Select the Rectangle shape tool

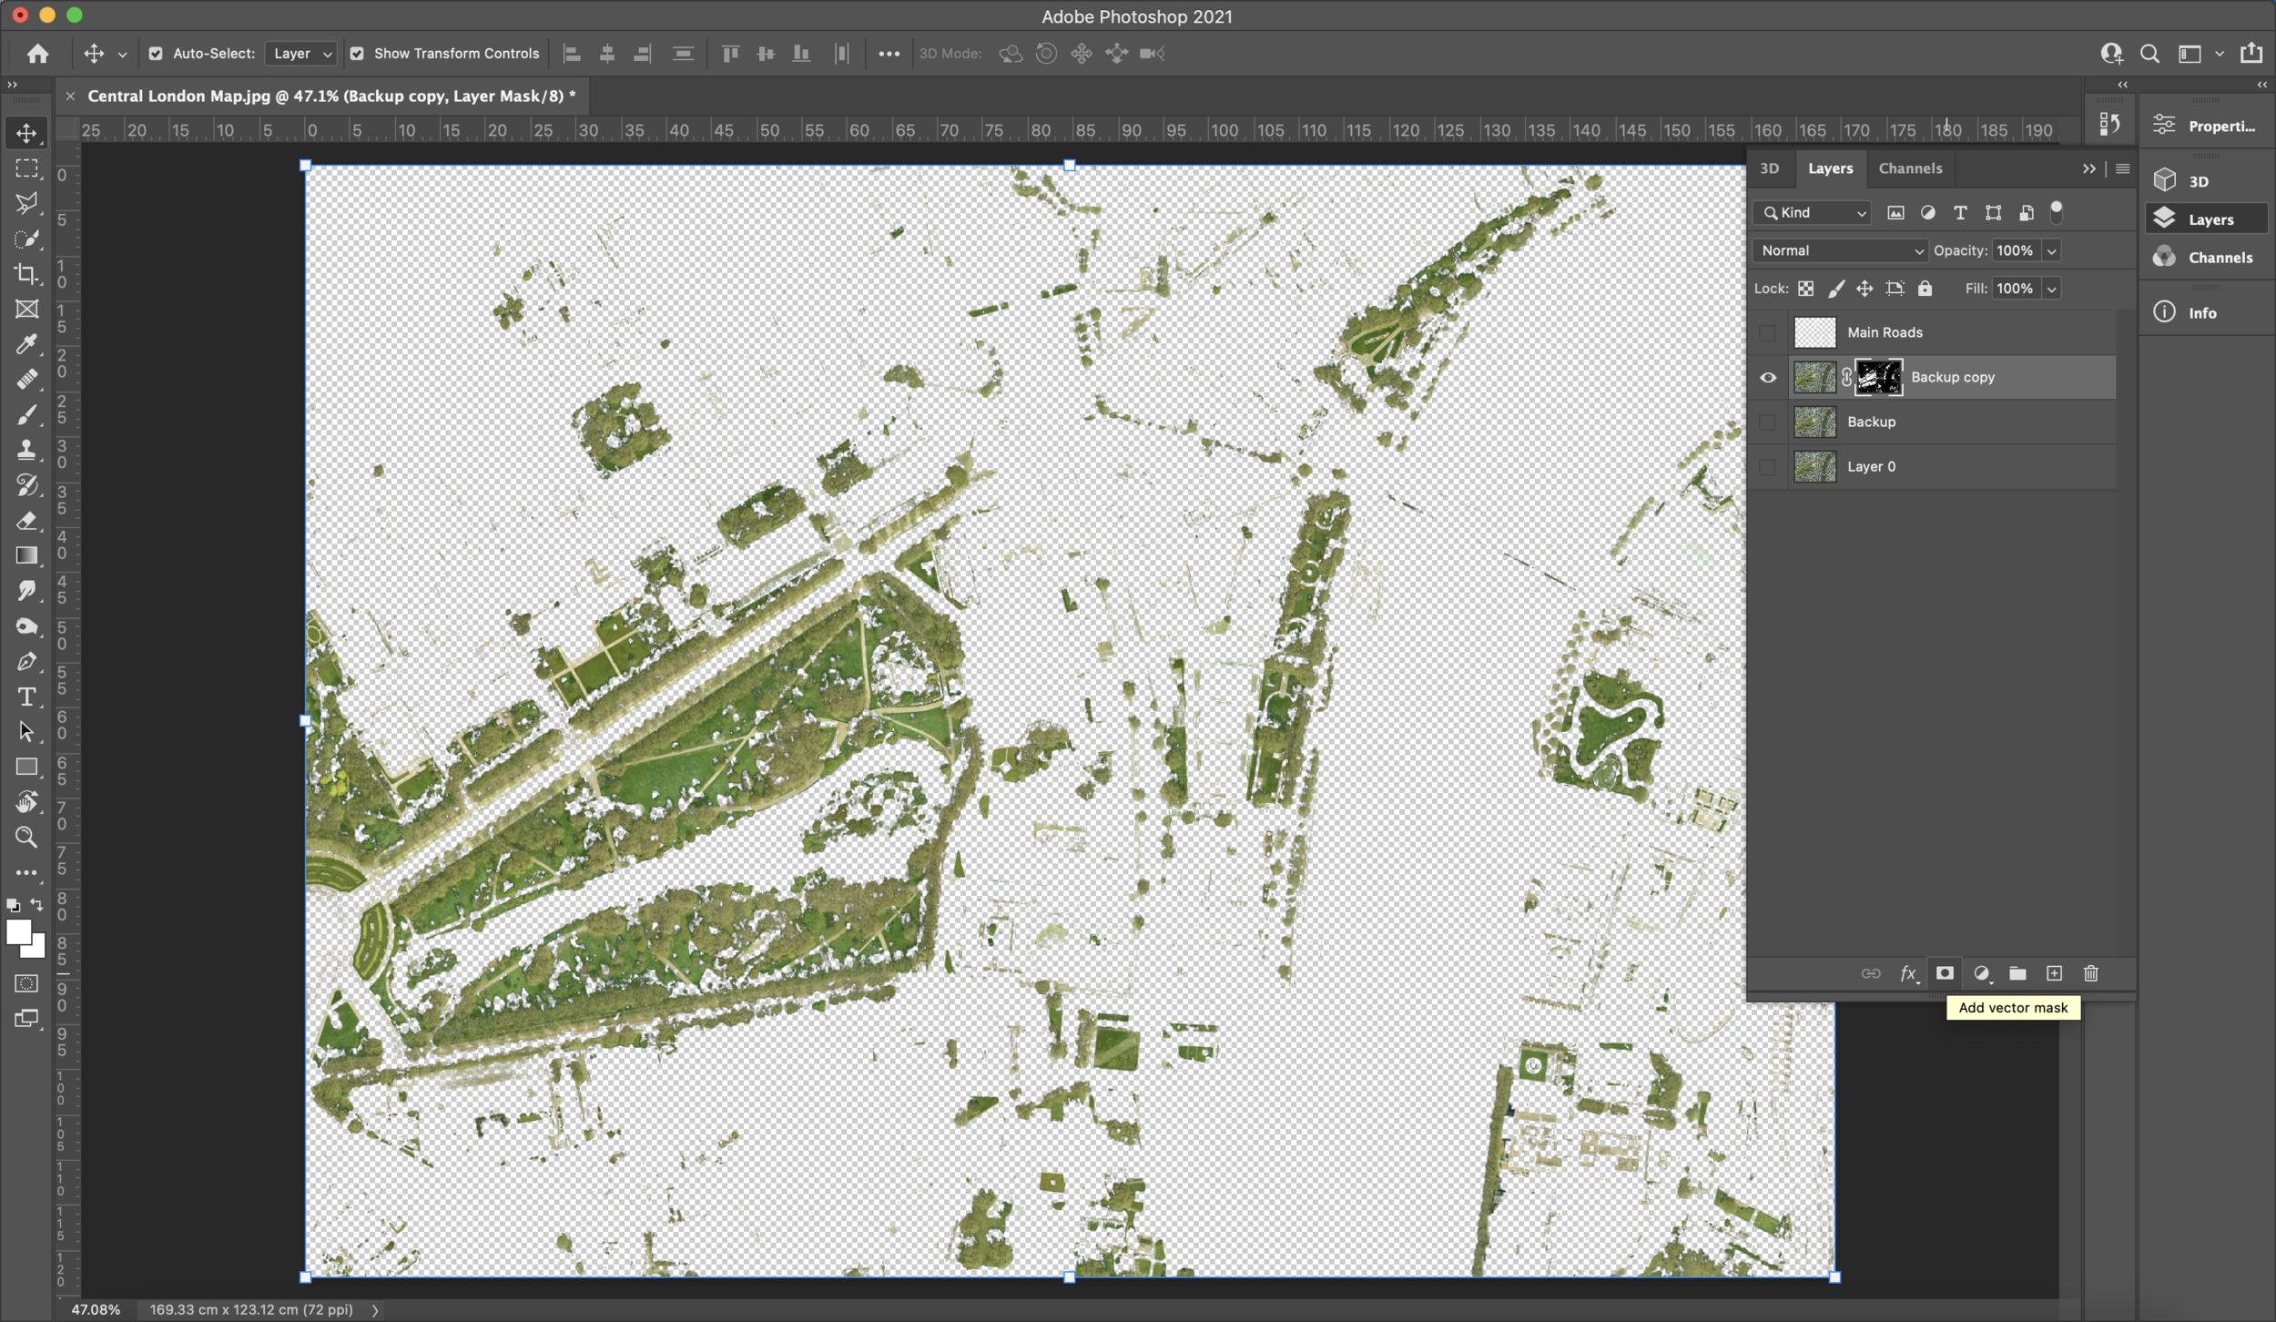click(26, 768)
